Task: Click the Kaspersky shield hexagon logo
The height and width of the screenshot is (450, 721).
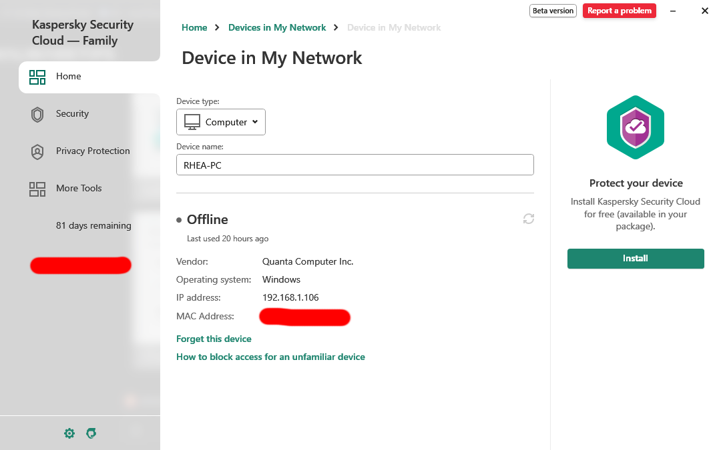Action: point(636,127)
